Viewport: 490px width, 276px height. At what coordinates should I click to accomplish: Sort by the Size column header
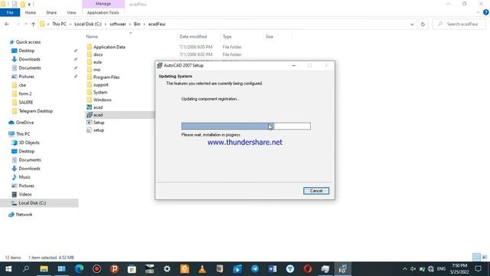point(269,37)
